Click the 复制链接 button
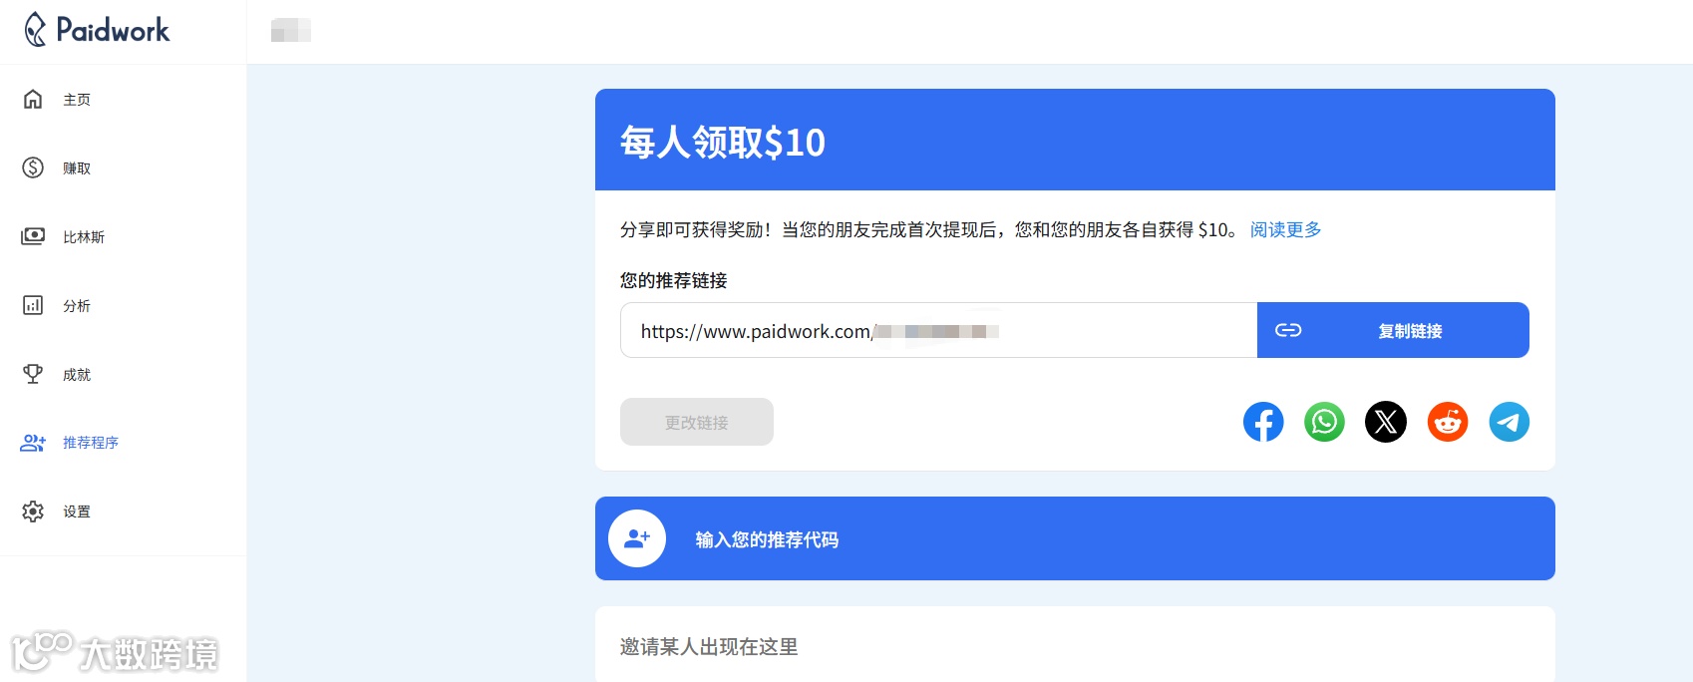This screenshot has width=1693, height=682. pos(1393,330)
